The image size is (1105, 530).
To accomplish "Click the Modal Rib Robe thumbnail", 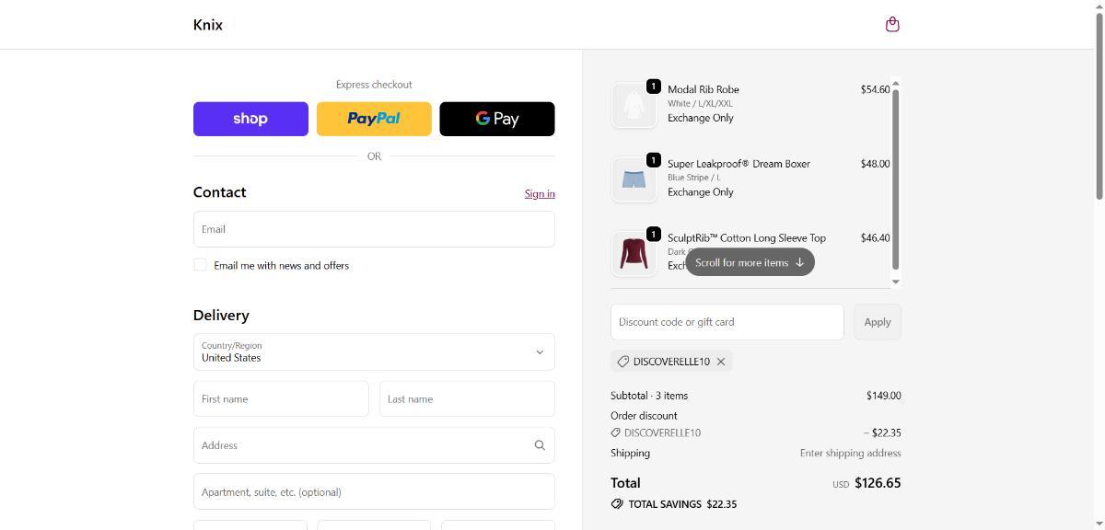I will point(634,105).
